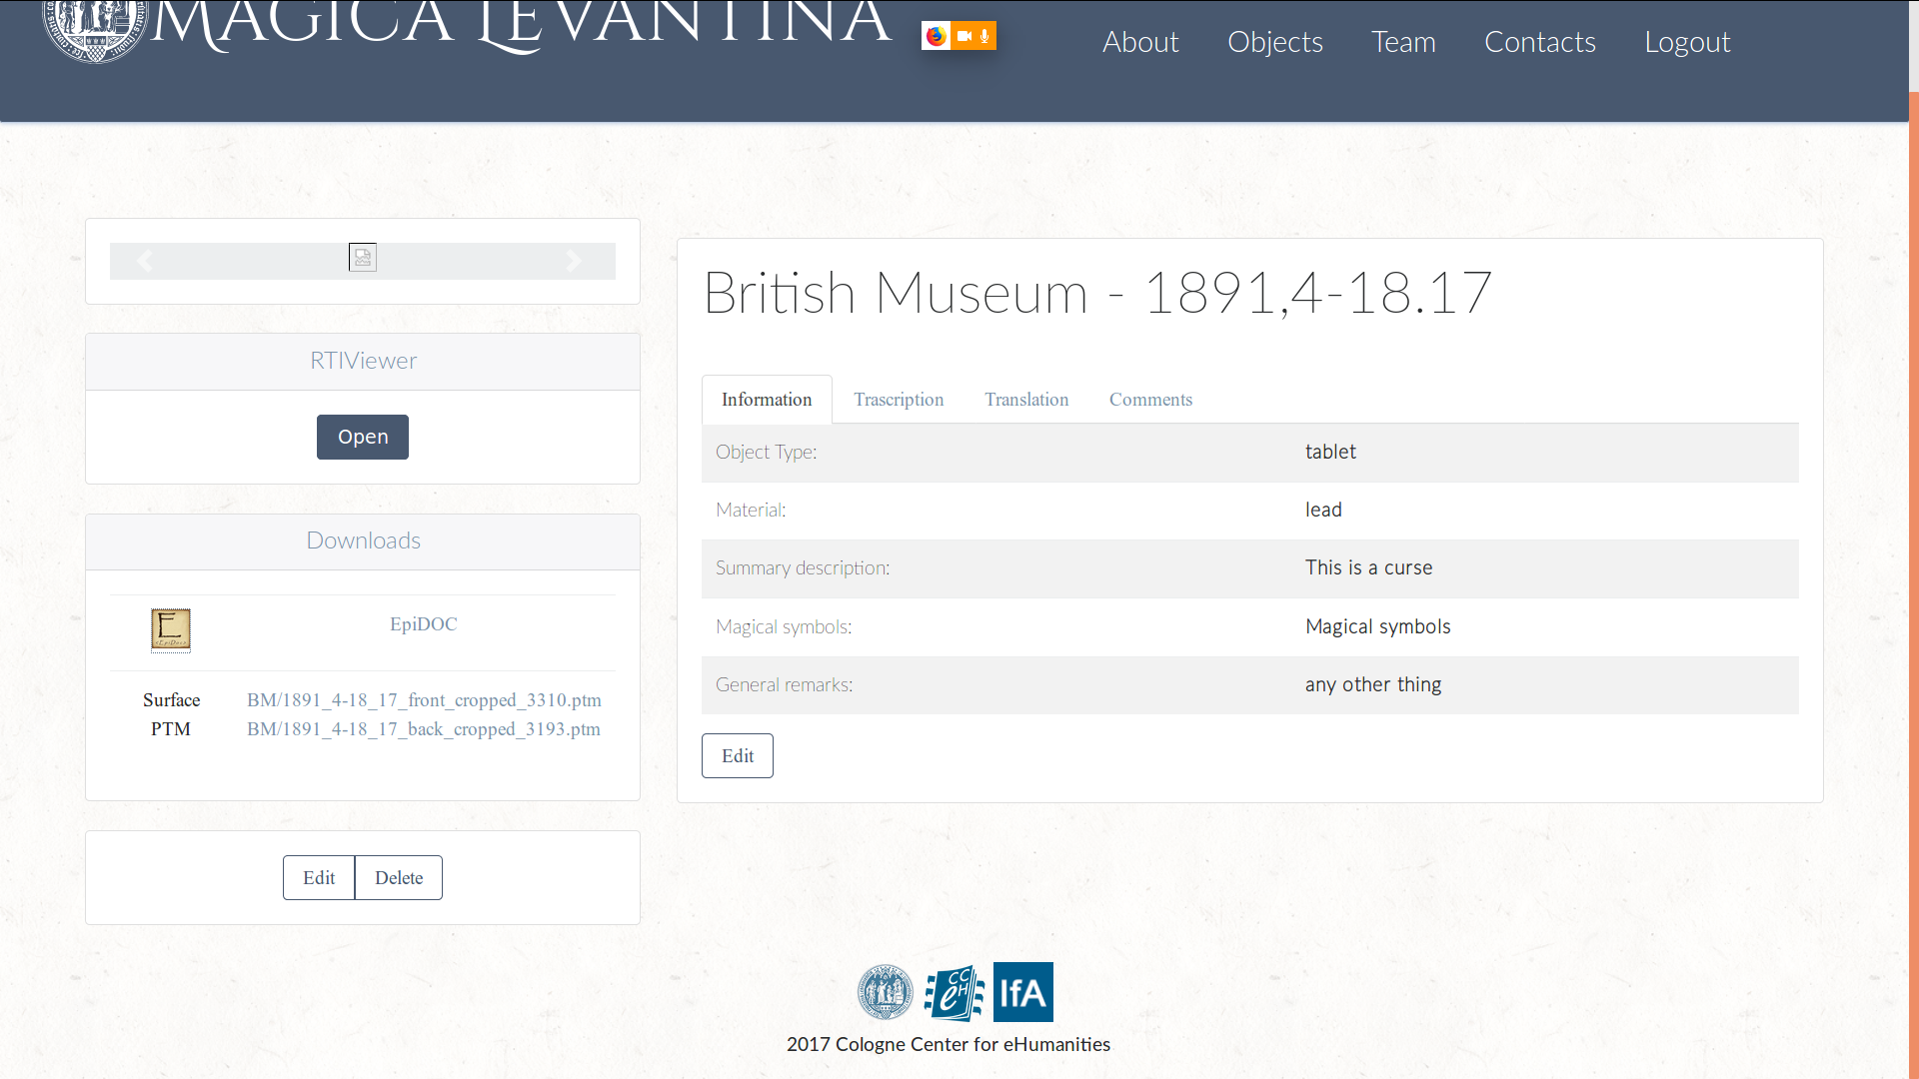Click the next image carousel arrow
The width and height of the screenshot is (1919, 1079).
[574, 261]
